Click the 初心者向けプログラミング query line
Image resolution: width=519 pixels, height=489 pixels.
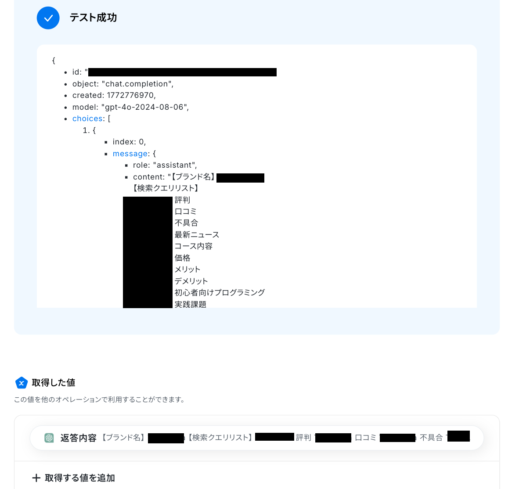click(220, 292)
